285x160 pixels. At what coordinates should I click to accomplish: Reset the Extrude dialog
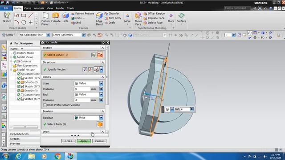coord(103,42)
